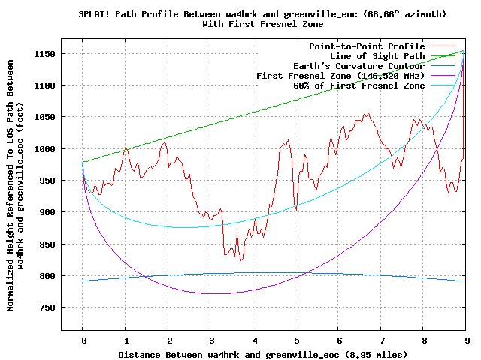Screen dimensions: 481x360
Task: Click the x-axis tick label 2
Action: (x=170, y=340)
